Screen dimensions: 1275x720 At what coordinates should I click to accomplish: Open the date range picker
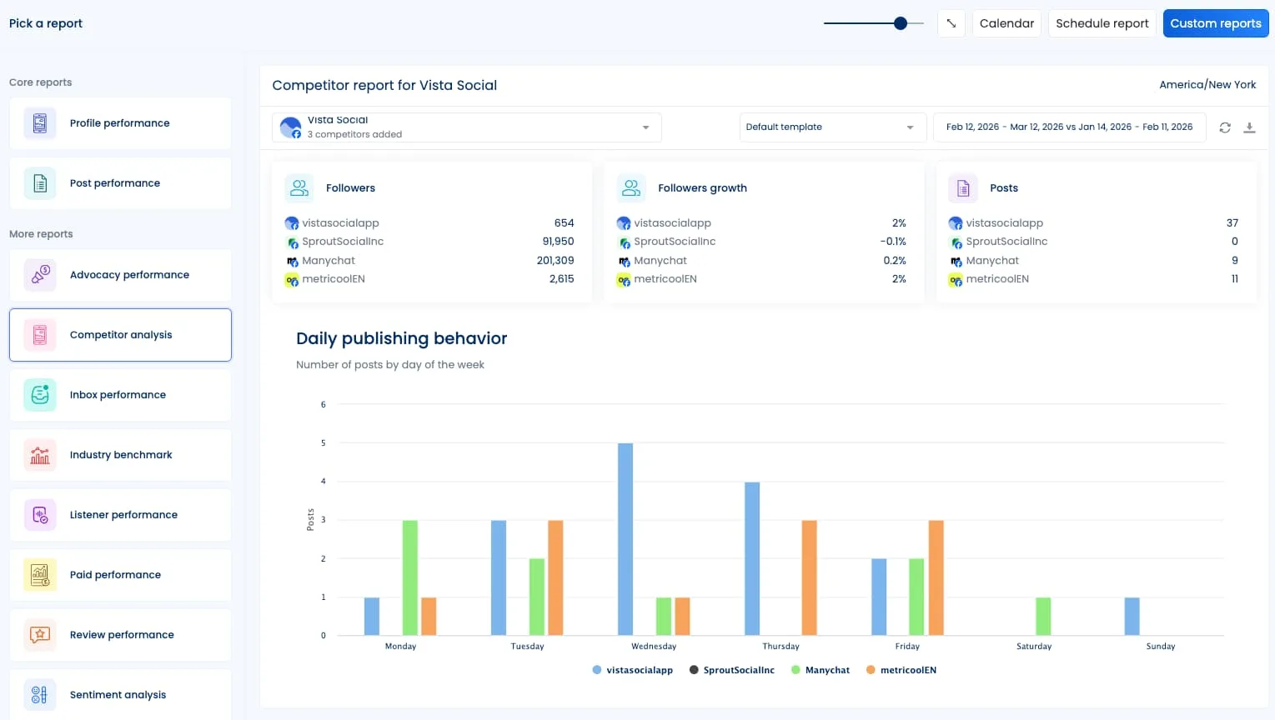(x=1070, y=127)
